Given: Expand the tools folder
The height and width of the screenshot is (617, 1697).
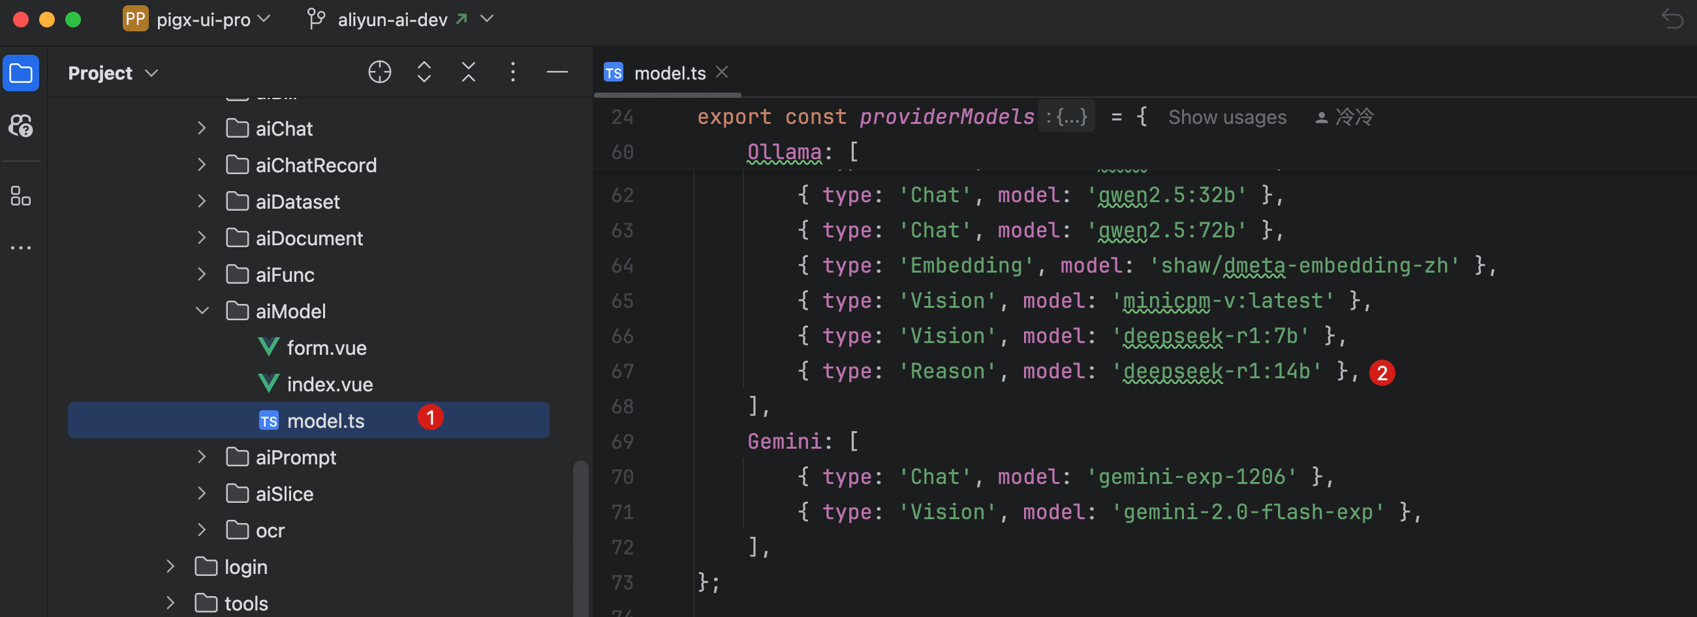Looking at the screenshot, I should pos(170,603).
